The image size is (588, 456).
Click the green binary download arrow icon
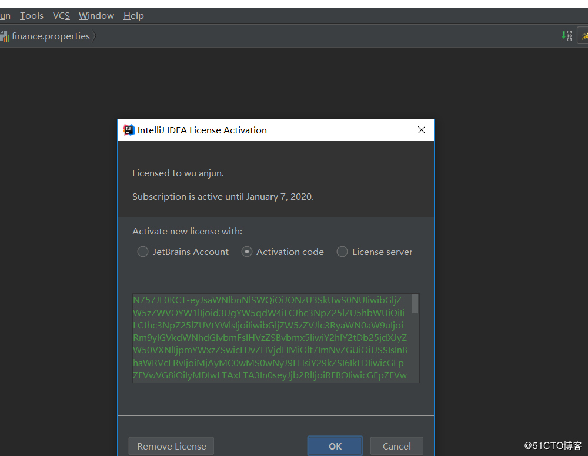pyautogui.click(x=566, y=36)
